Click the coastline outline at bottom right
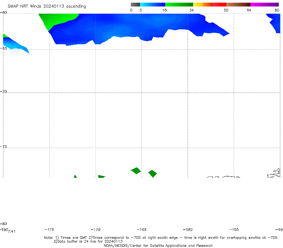This screenshot has height=248, width=283. 274,173
